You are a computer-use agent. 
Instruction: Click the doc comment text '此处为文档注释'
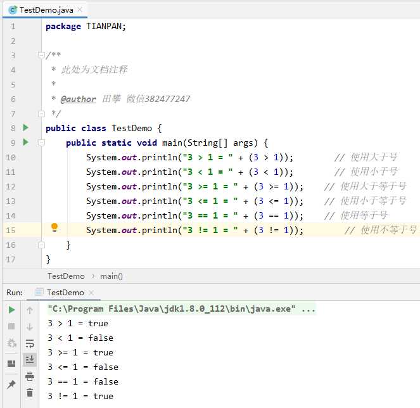click(x=94, y=70)
